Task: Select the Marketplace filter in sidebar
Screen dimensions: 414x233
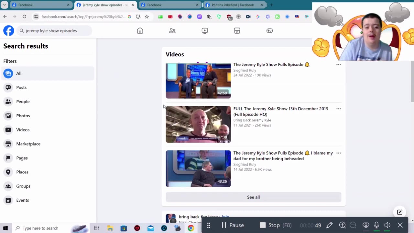Action: click(48, 144)
